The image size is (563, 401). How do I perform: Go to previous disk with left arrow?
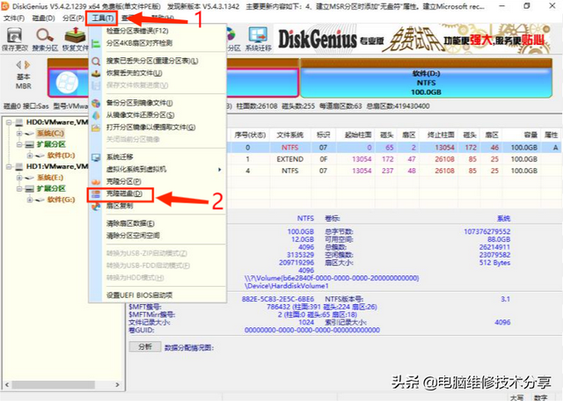coord(18,65)
